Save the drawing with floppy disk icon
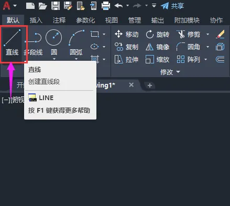230x206 pixels. [56, 6]
